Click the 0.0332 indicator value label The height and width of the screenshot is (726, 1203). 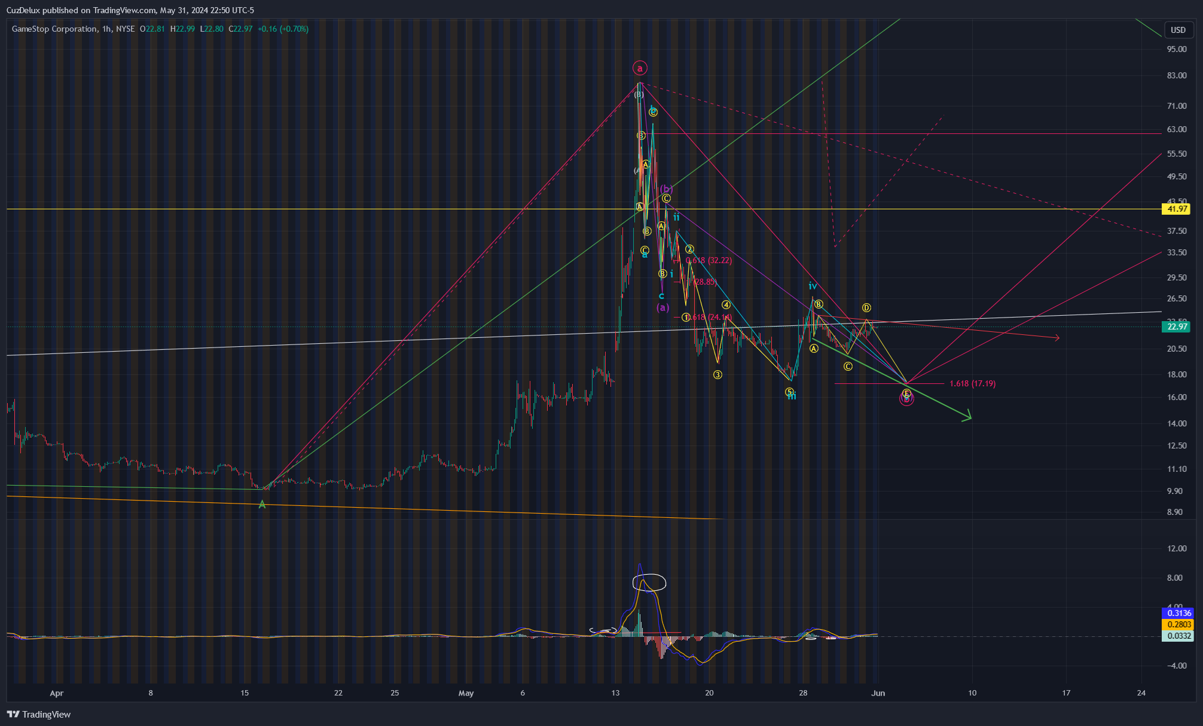1178,636
